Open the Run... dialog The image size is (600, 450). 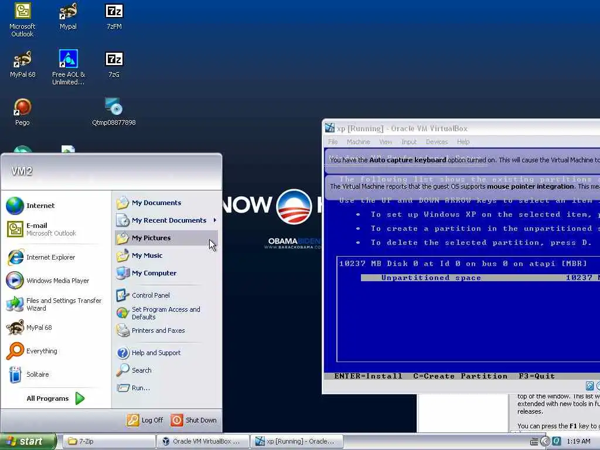(x=166, y=388)
